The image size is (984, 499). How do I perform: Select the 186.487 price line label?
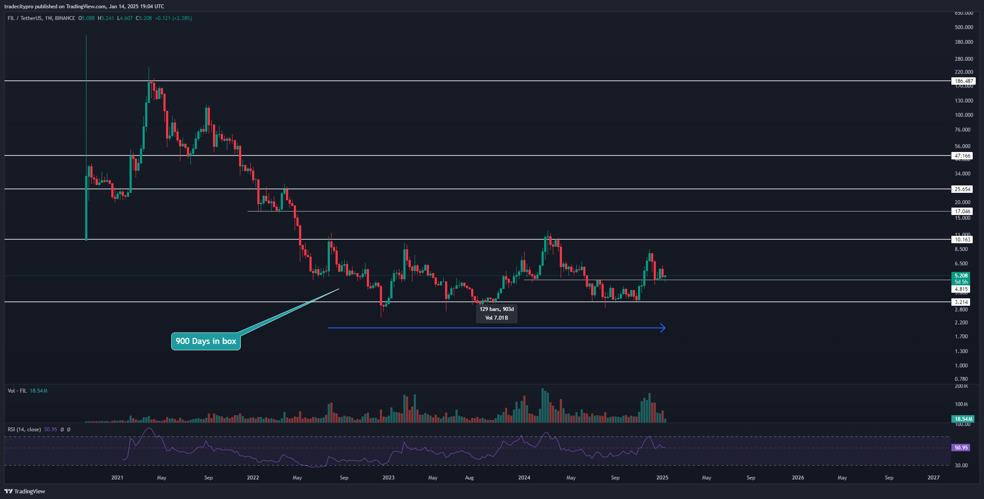click(964, 81)
